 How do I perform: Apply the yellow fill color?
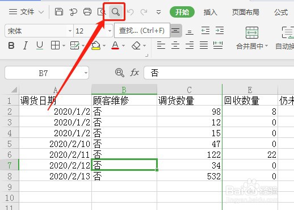(x=96, y=45)
